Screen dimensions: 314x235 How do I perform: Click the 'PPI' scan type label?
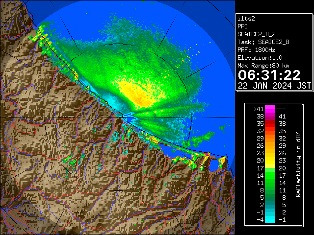[242, 26]
